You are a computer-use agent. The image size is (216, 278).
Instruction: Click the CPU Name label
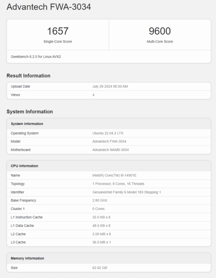point(15,175)
